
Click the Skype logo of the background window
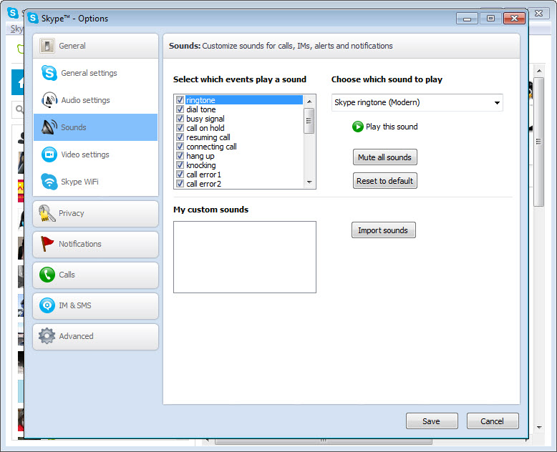(13, 13)
